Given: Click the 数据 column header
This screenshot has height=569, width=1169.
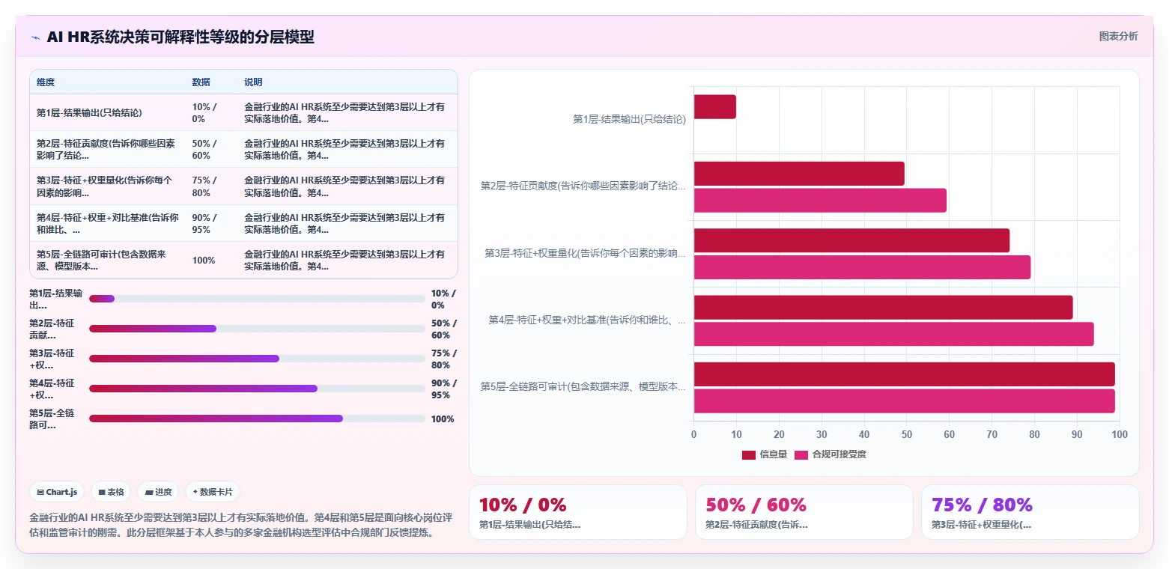Looking at the screenshot, I should [201, 82].
